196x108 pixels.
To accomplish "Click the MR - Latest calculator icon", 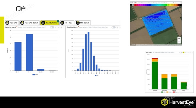I will [78, 23].
